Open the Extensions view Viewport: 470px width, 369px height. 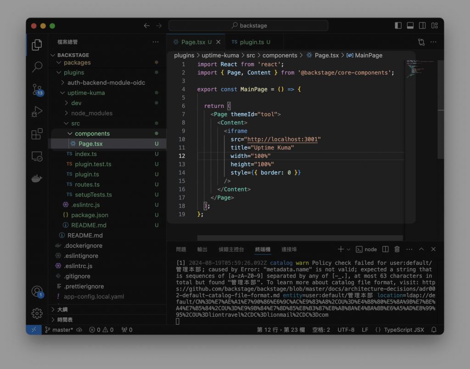coord(37,134)
